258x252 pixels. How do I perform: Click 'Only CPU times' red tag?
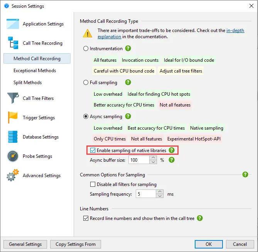[110, 139]
